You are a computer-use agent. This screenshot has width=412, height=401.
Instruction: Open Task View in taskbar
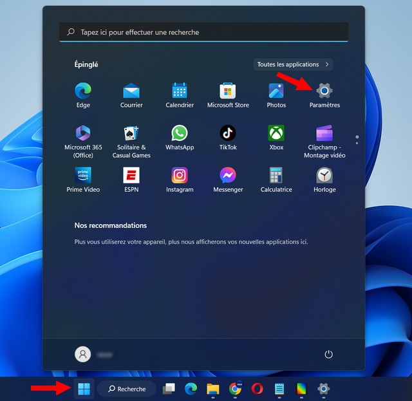(169, 389)
